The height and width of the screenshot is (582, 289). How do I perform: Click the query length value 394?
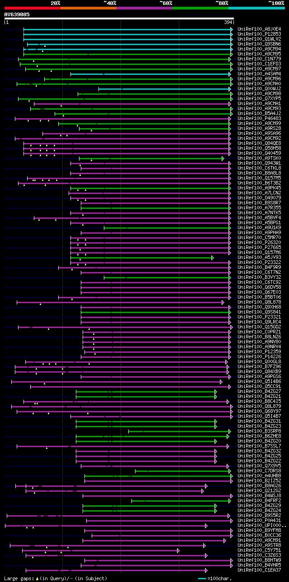(x=228, y=22)
